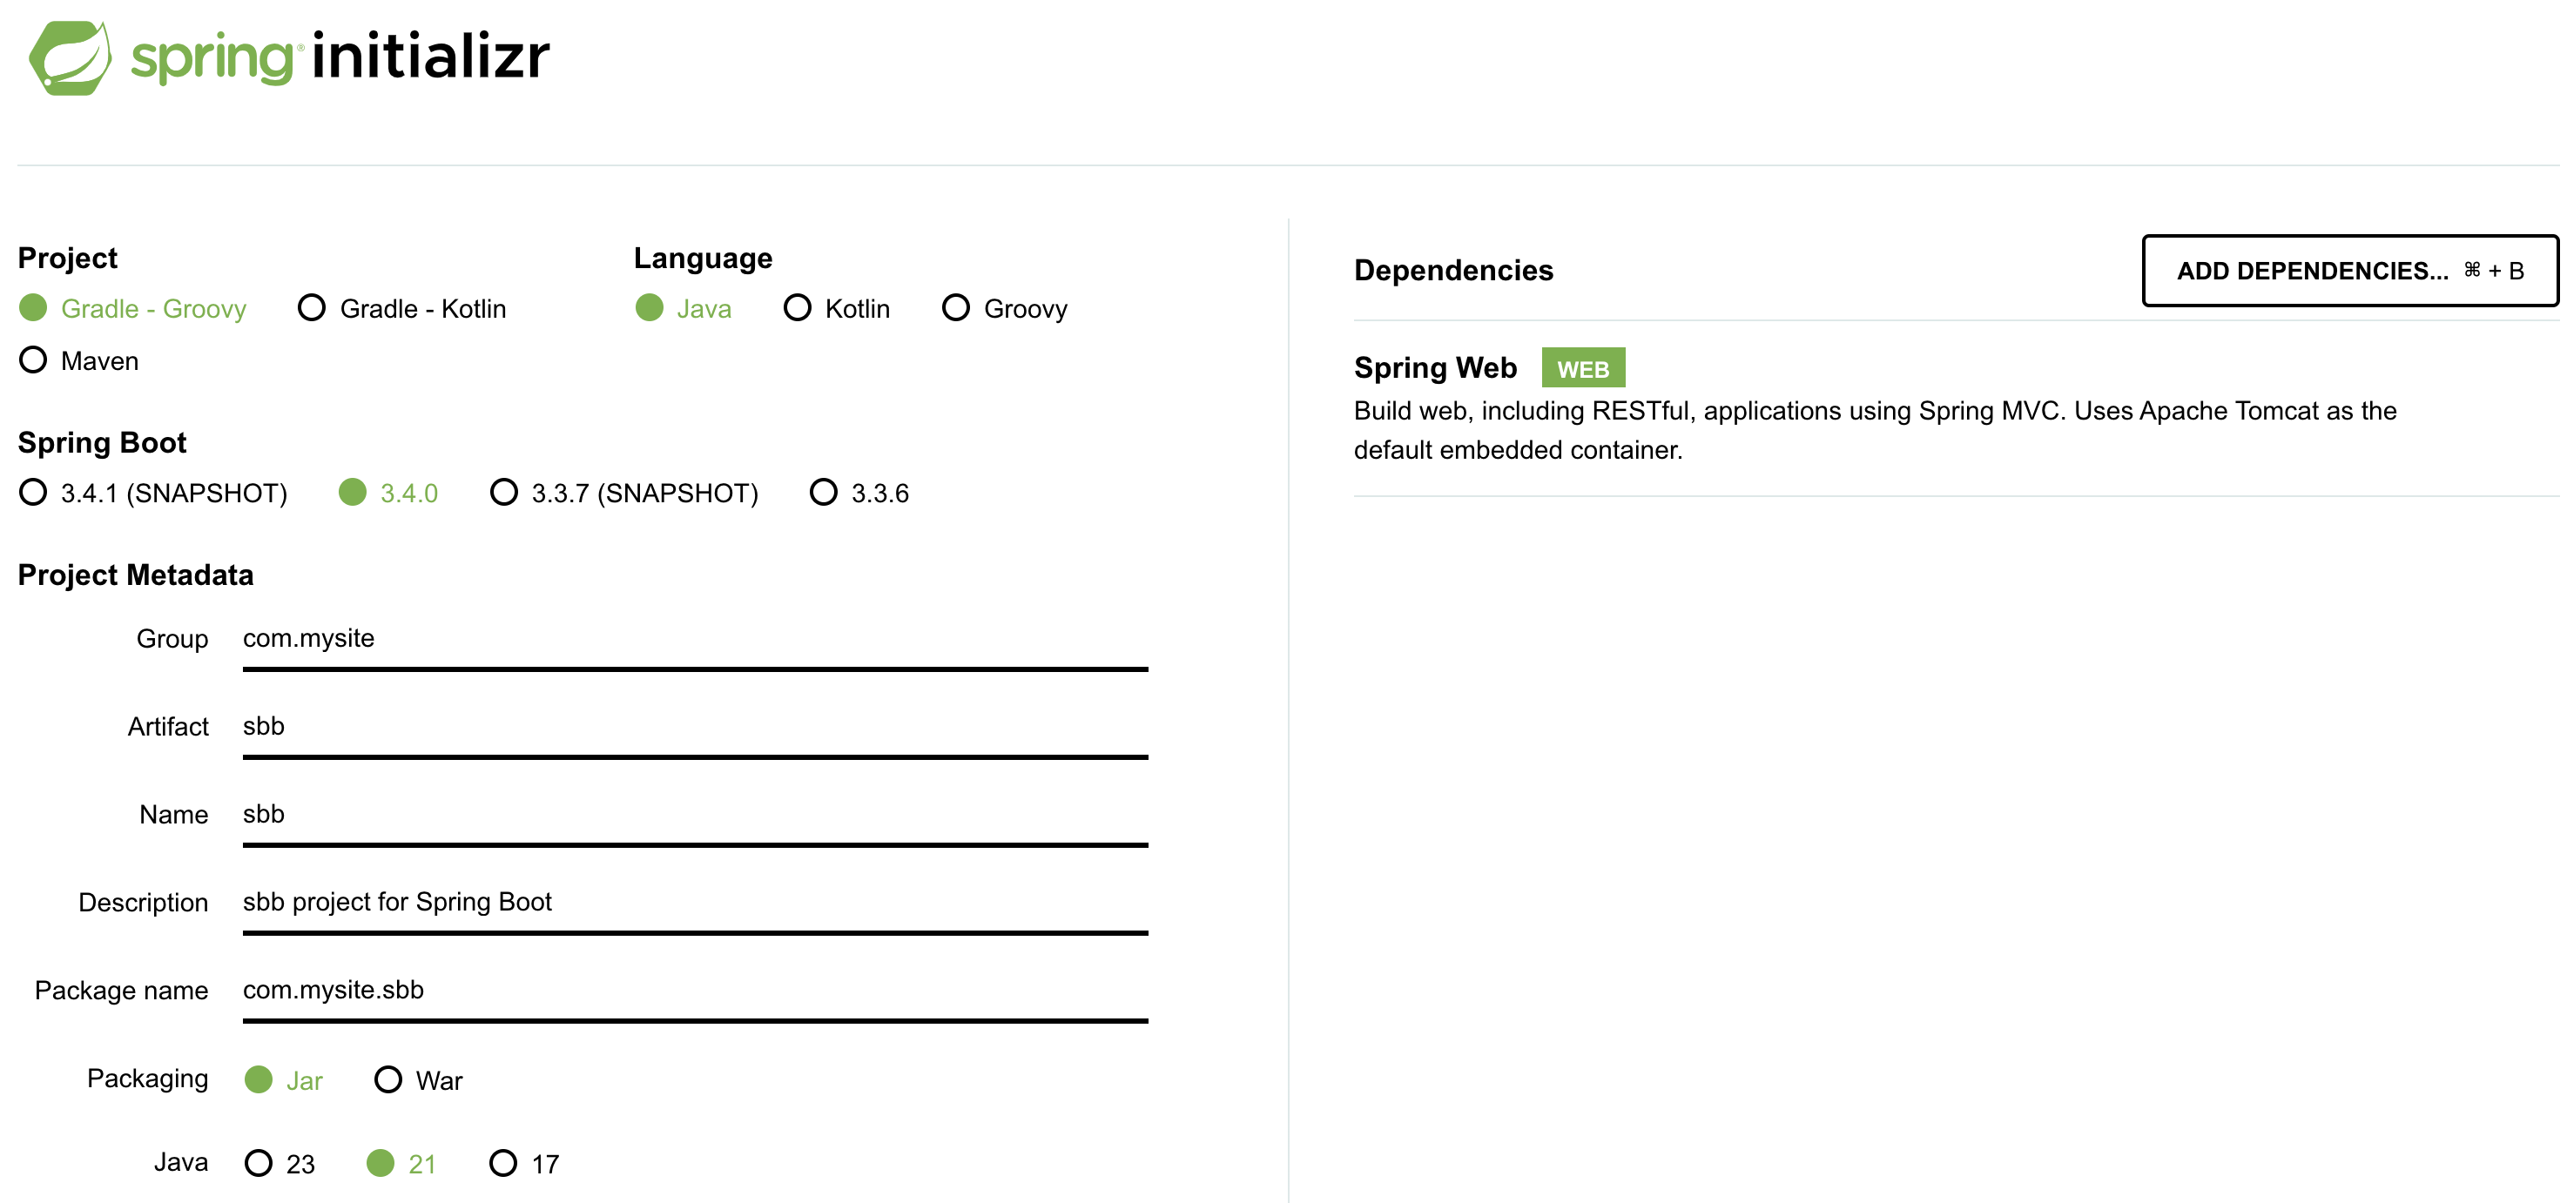Choose Java version 17
This screenshot has height=1203, width=2567.
[x=524, y=1164]
